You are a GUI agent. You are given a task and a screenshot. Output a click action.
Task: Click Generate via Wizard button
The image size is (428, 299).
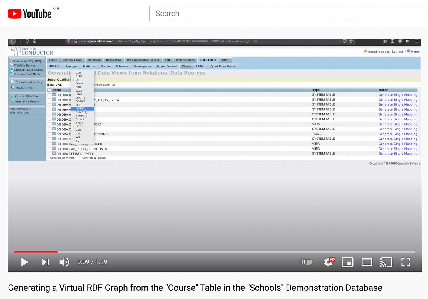pos(62,158)
